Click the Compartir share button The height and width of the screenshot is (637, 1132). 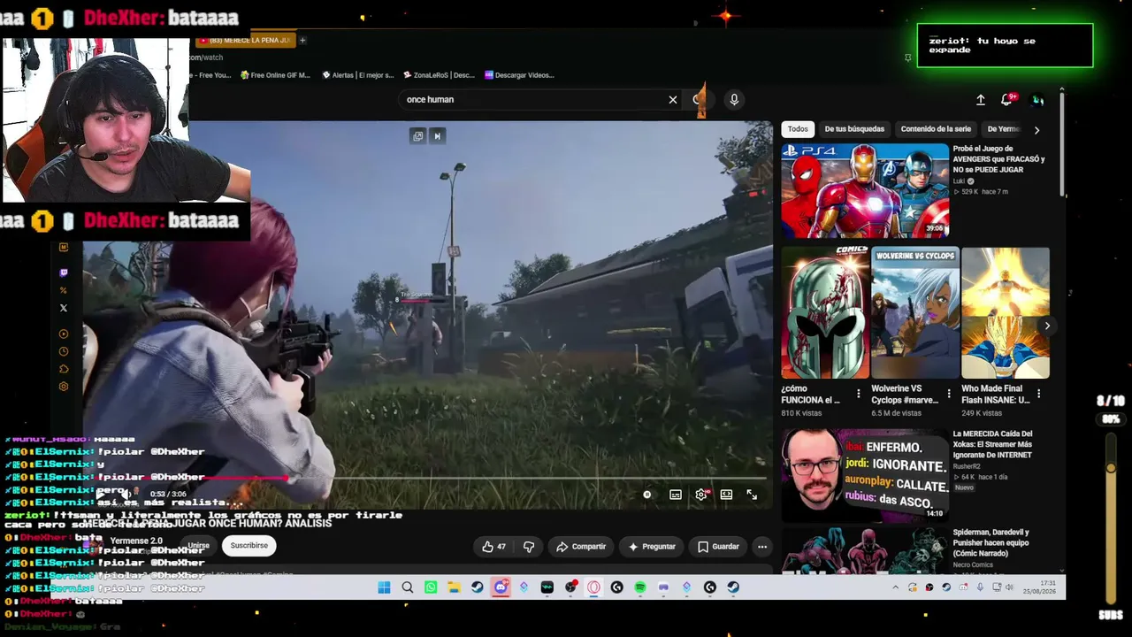pyautogui.click(x=581, y=547)
